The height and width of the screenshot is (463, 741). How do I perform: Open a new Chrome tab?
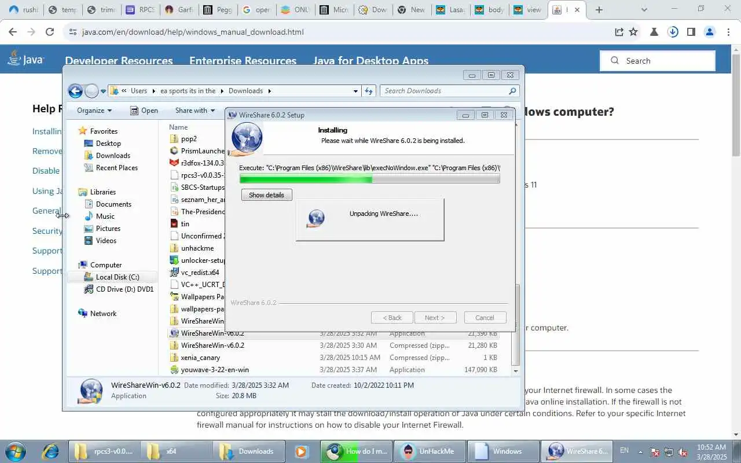[x=599, y=10]
